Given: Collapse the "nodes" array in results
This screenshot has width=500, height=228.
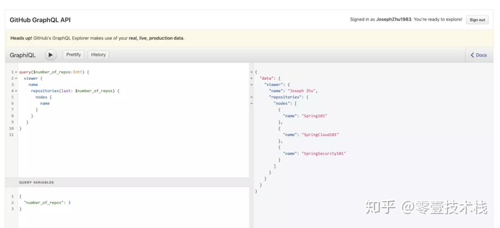Looking at the screenshot, I should [252, 104].
